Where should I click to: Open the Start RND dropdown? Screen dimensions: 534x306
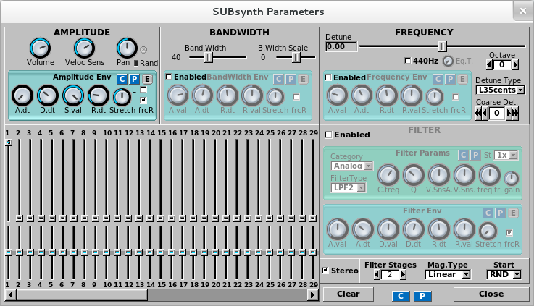504,274
